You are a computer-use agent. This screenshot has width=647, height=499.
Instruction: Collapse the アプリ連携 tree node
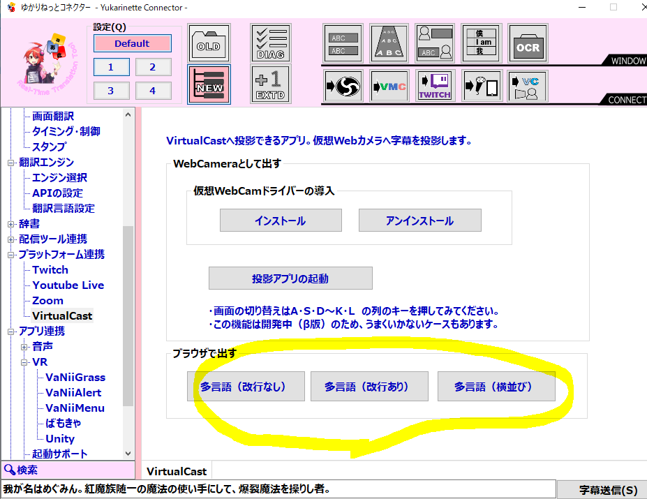(10, 332)
